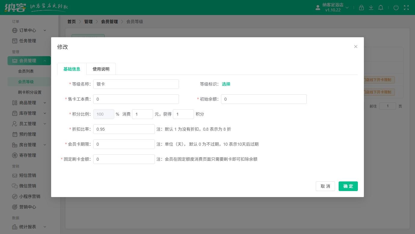Open 短信营销 using the envelope icon

(x=15, y=175)
